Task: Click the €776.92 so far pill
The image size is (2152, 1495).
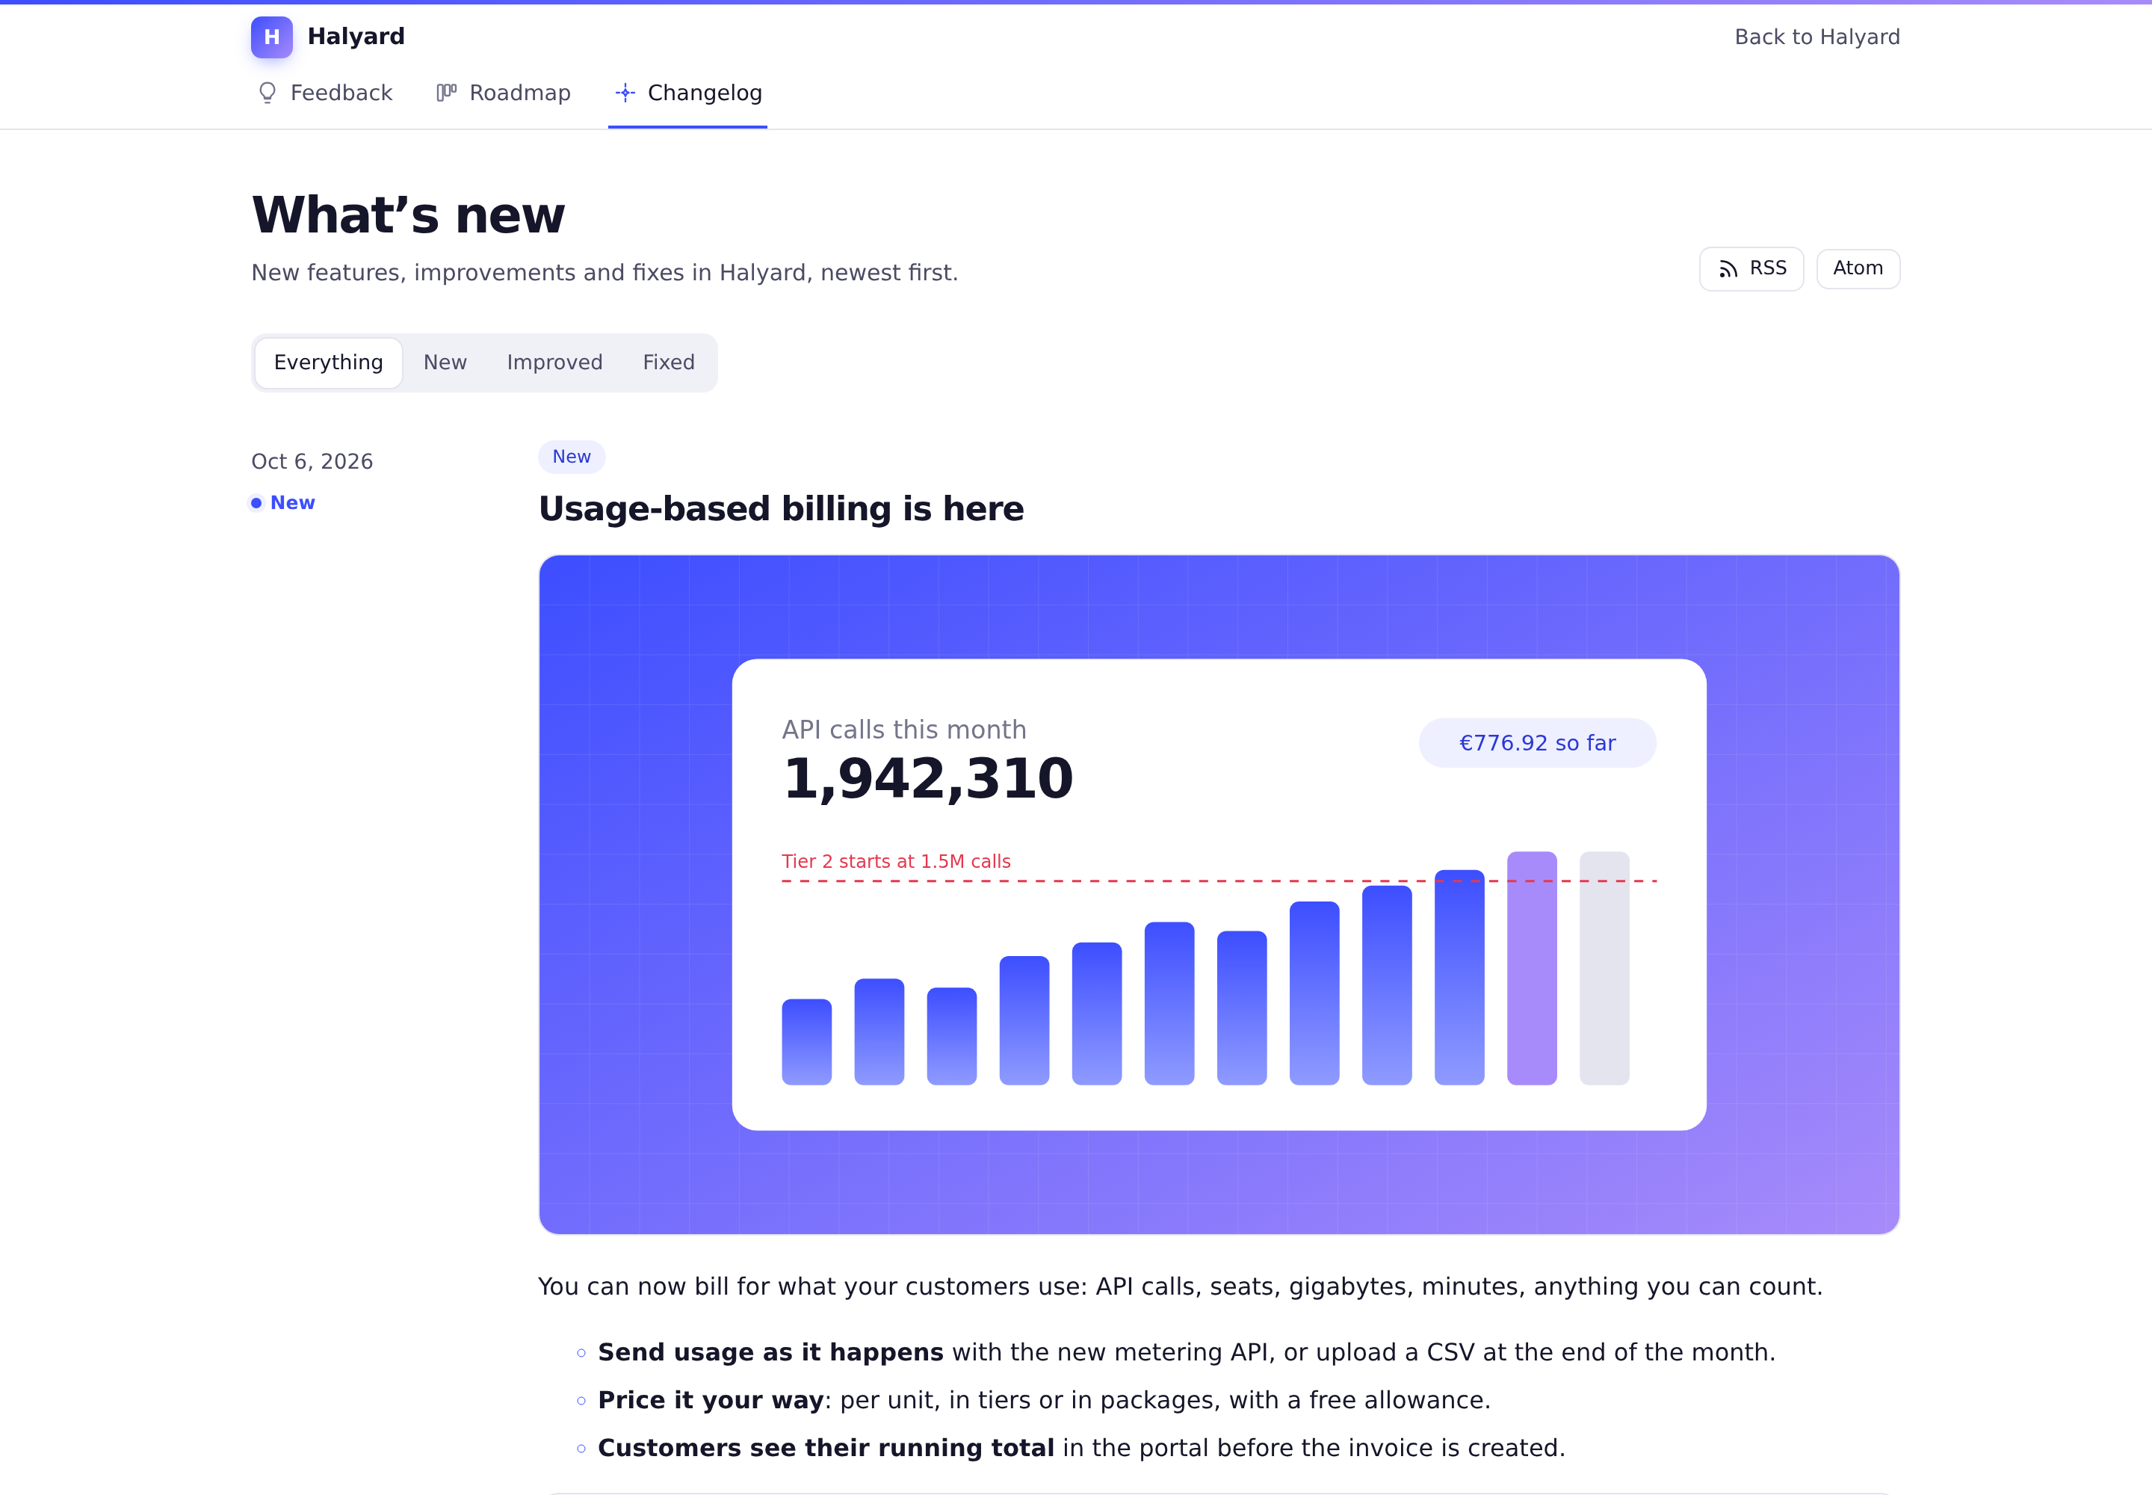Action: [1537, 743]
